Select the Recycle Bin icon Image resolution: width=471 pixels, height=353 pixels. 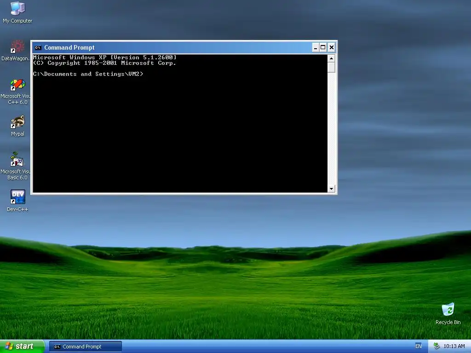[448, 313]
